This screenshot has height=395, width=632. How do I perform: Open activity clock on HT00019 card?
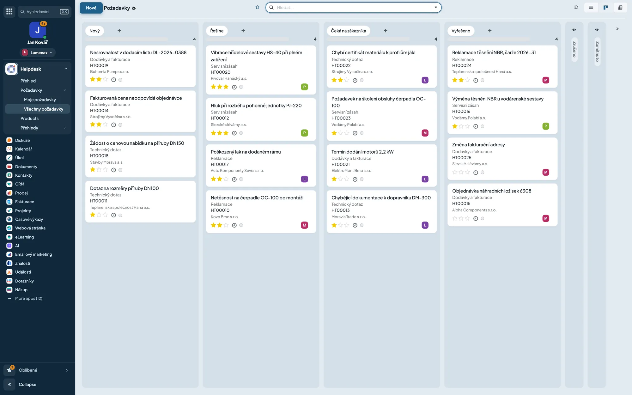click(113, 80)
